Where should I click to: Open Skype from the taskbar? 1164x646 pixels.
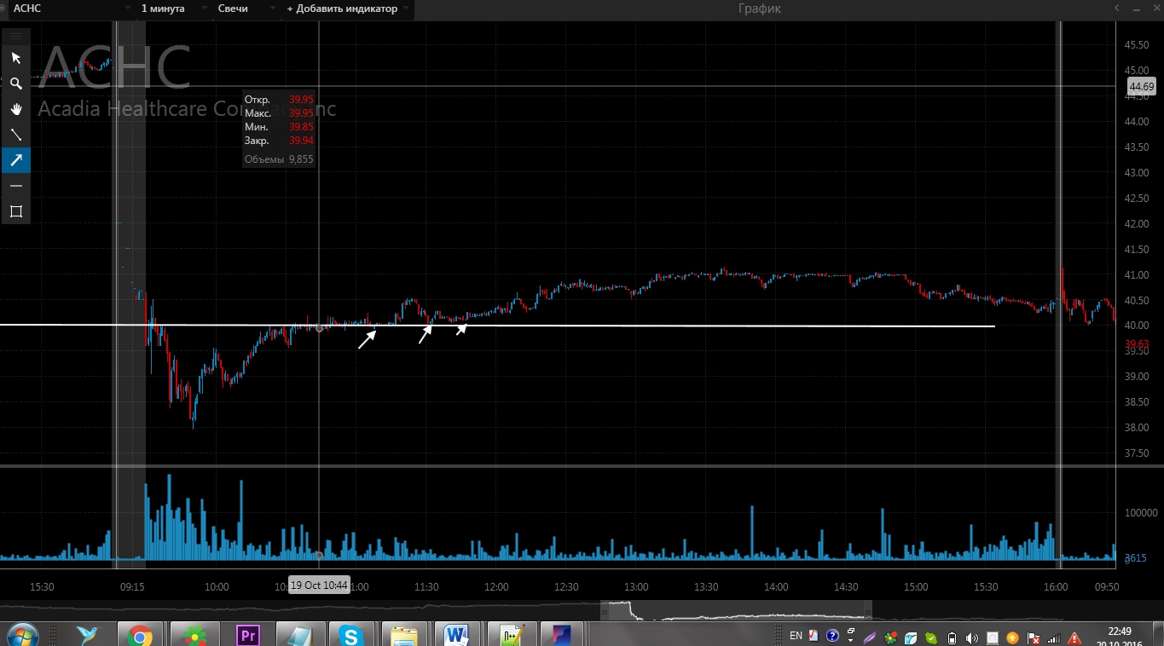pyautogui.click(x=350, y=635)
